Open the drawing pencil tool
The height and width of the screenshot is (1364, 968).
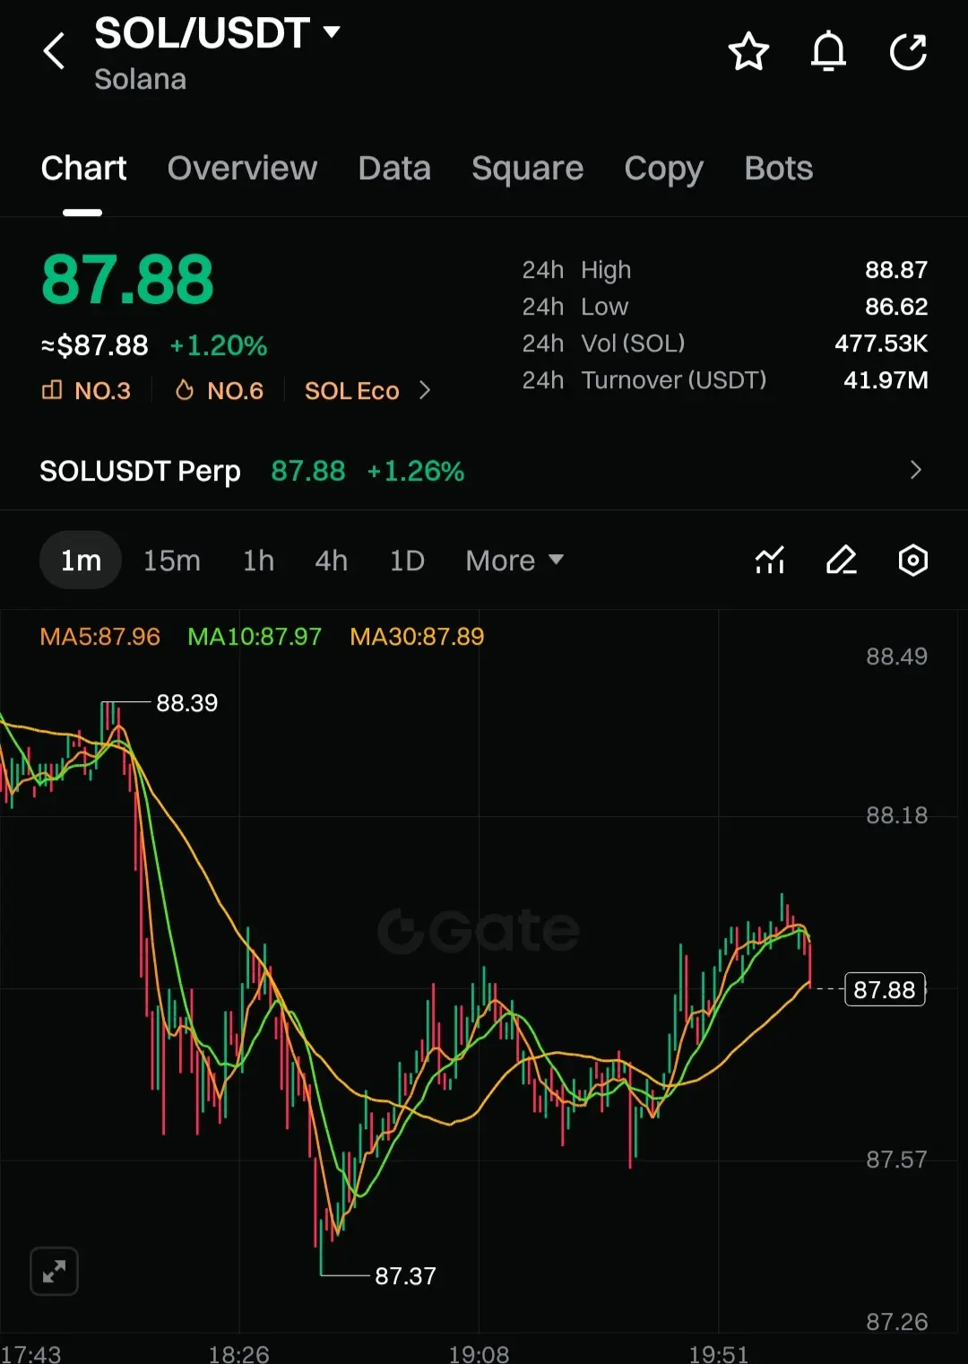pyautogui.click(x=841, y=560)
